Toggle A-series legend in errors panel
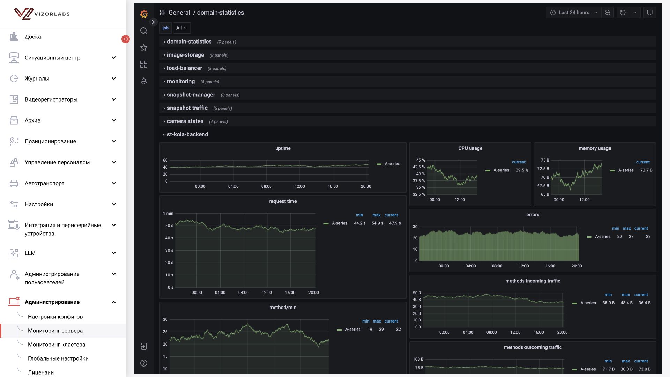This screenshot has height=377, width=670. [x=603, y=237]
